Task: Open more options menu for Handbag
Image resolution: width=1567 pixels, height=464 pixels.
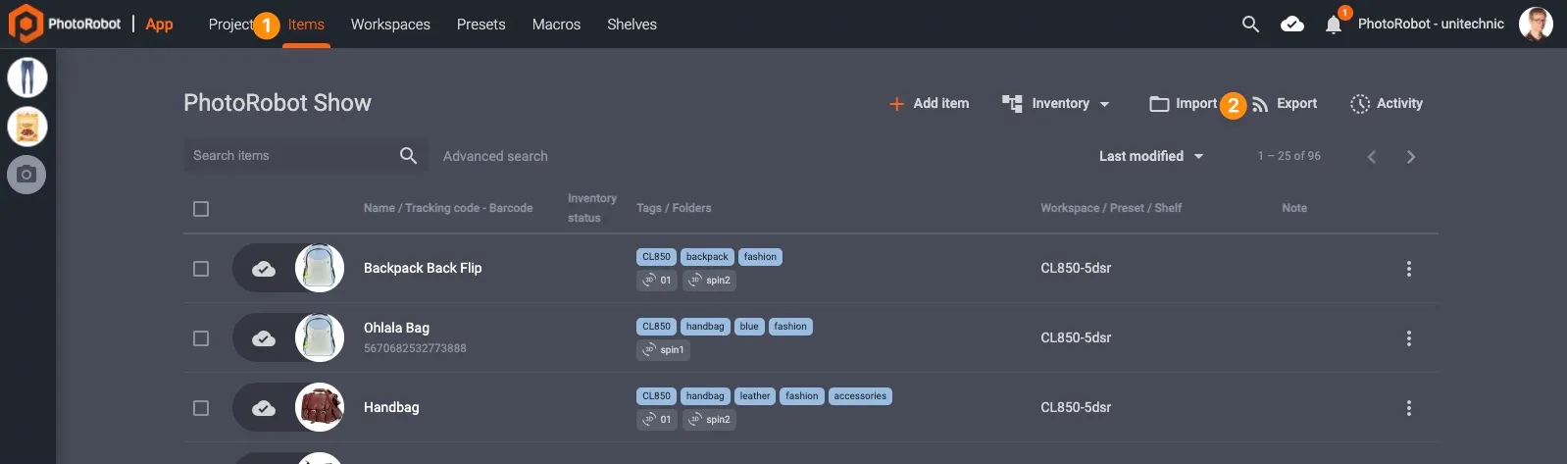Action: (1409, 408)
